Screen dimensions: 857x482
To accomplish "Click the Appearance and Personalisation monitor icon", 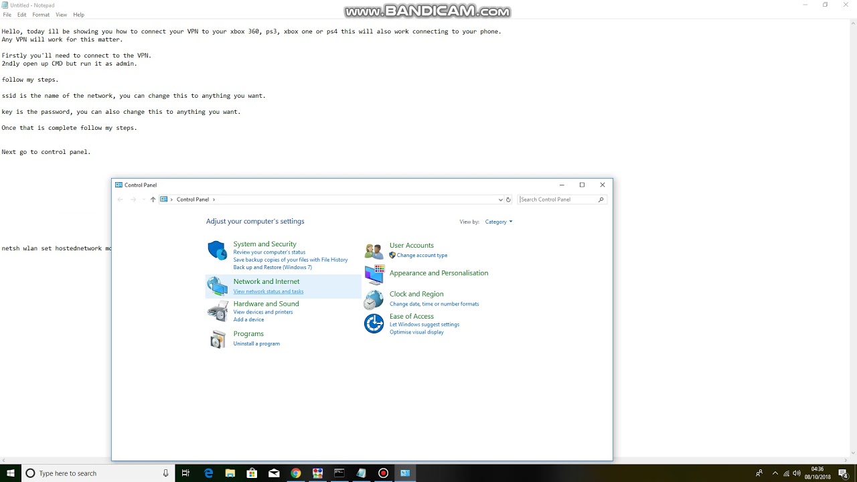I will tap(374, 274).
